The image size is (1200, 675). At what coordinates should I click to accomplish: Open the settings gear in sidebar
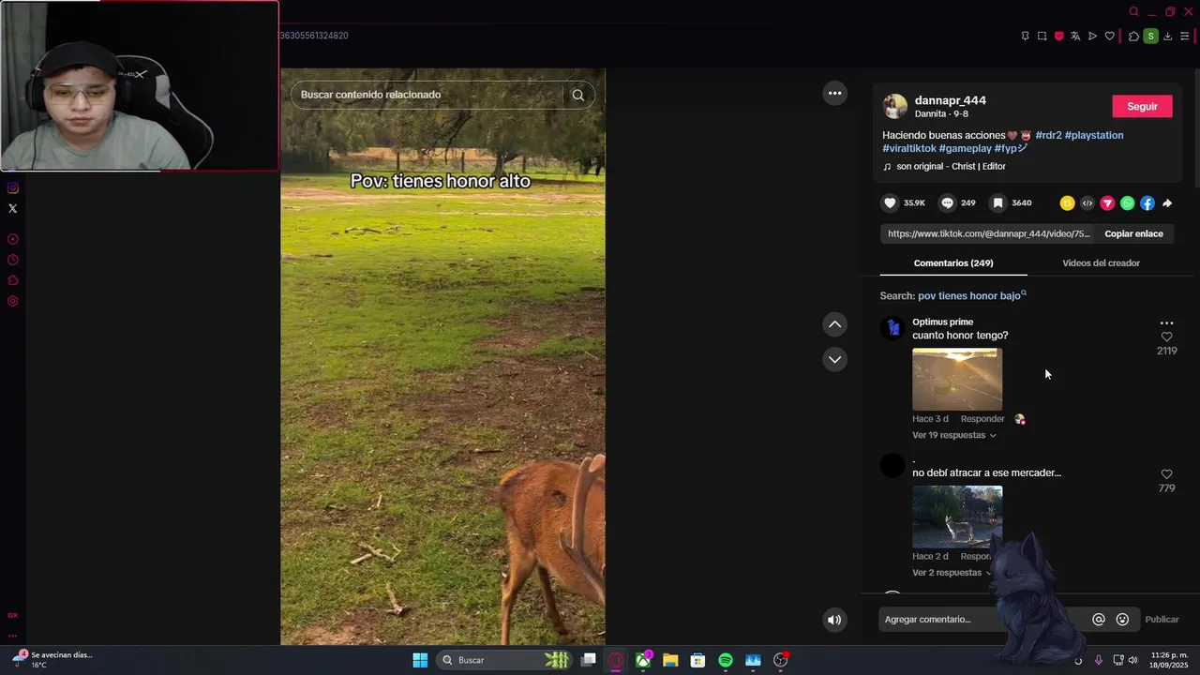point(12,301)
